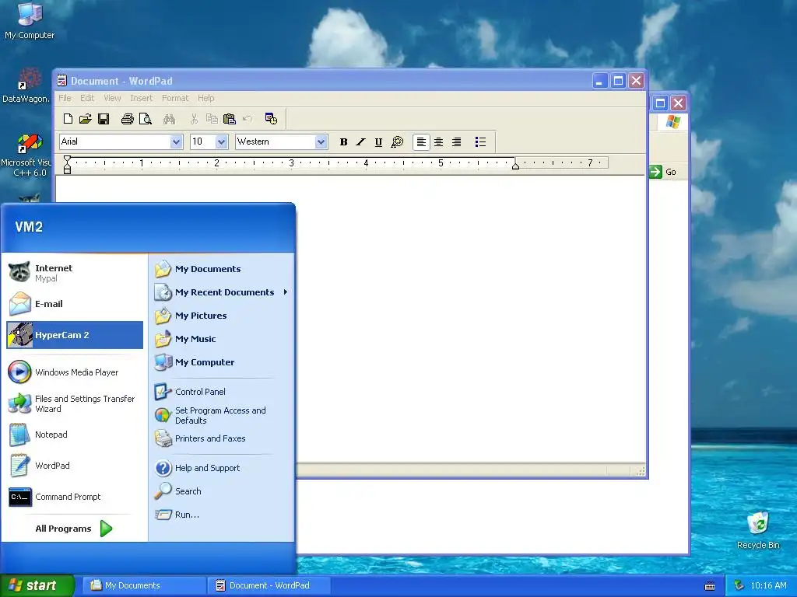Open the Help menu in WordPad
Image resolution: width=797 pixels, height=597 pixels.
(205, 98)
